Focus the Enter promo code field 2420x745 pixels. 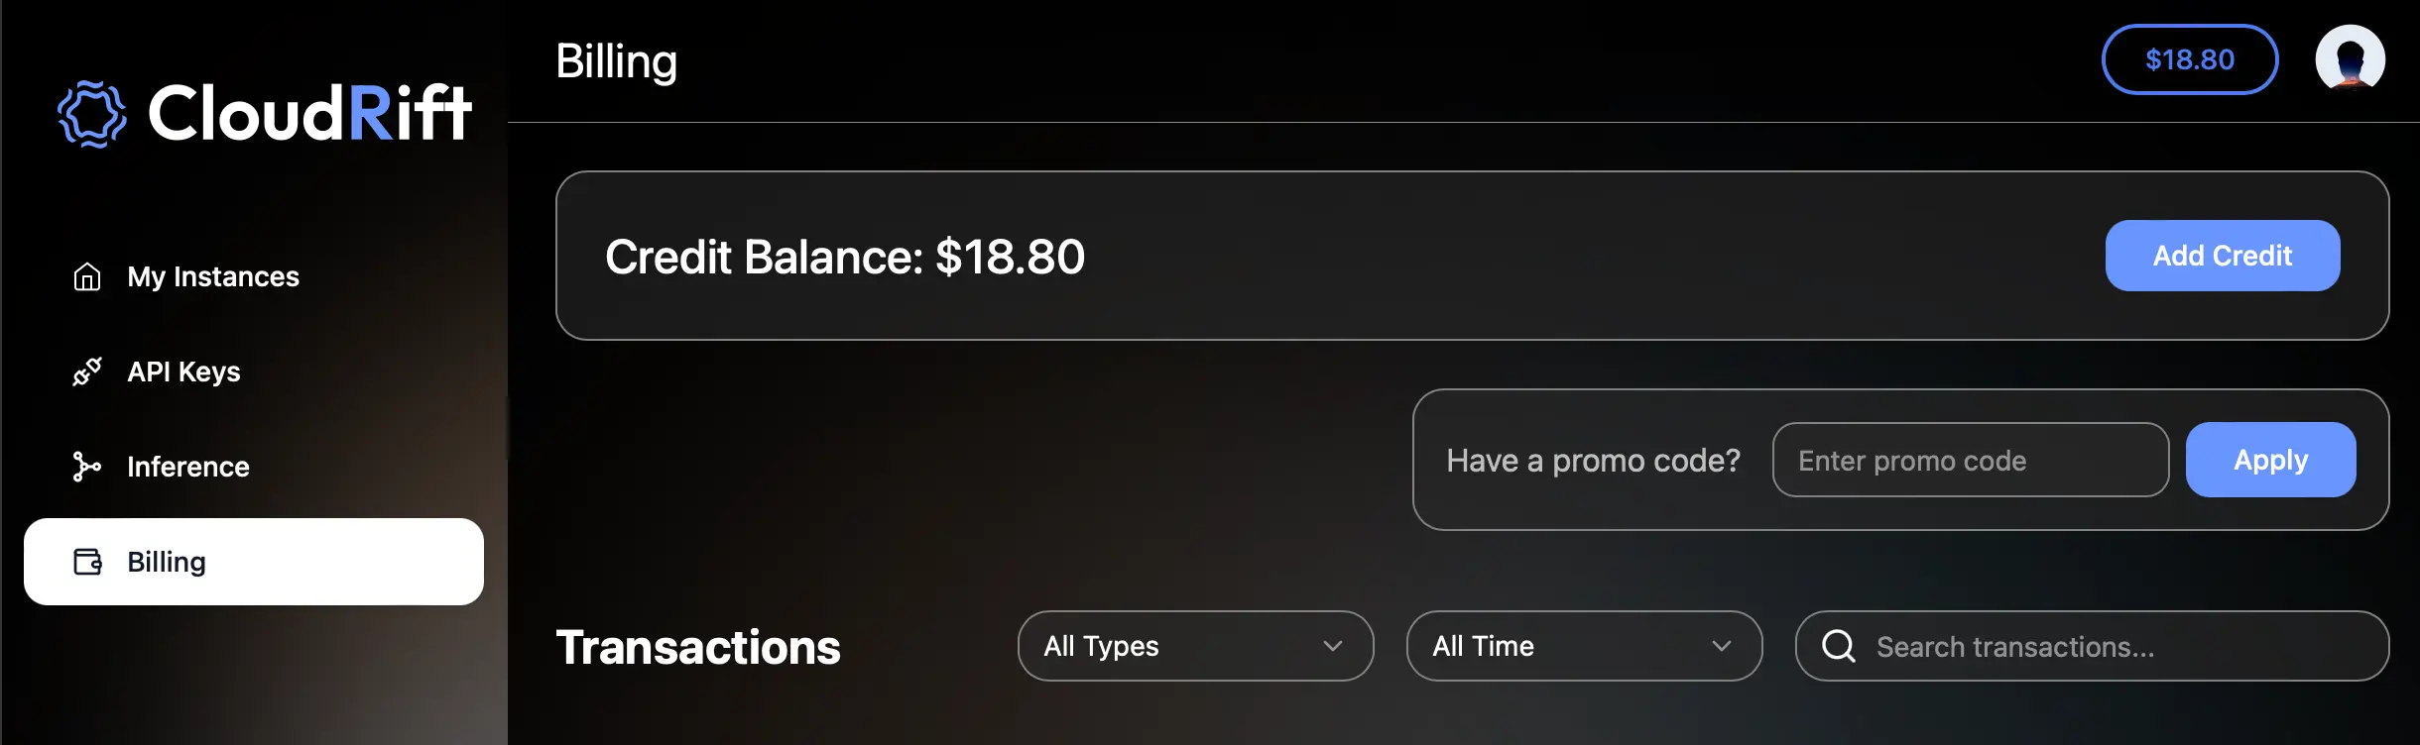pyautogui.click(x=1970, y=460)
